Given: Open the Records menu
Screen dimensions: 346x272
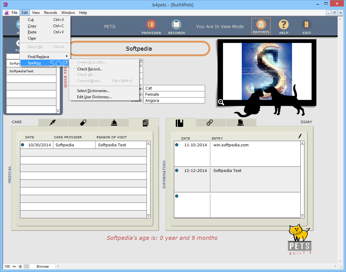Looking at the screenshot, I should point(51,13).
